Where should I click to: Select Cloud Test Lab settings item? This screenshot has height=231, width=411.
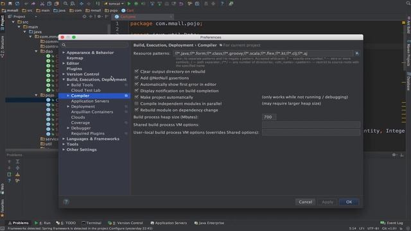click(x=85, y=90)
